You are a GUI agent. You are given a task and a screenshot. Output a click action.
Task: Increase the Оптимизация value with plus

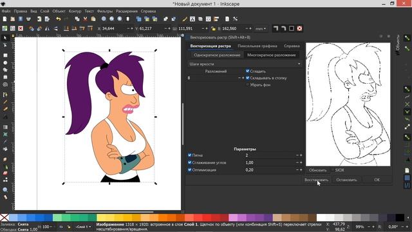click(301, 170)
